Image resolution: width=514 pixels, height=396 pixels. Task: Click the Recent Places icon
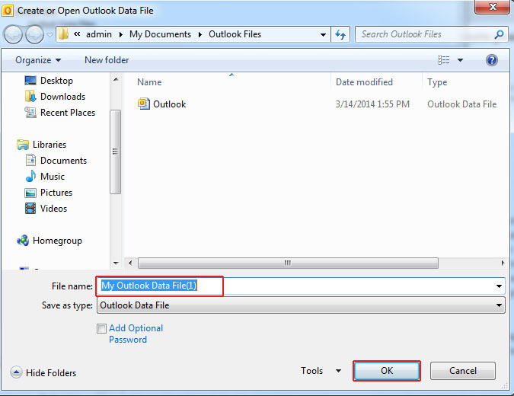tap(30, 113)
